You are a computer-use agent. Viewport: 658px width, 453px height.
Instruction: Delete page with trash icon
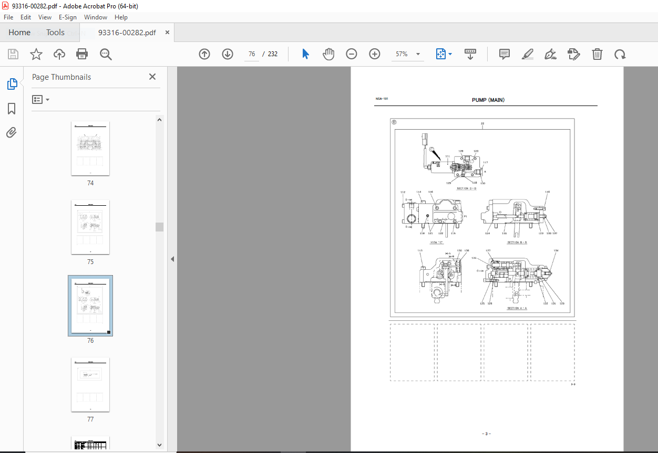pyautogui.click(x=597, y=54)
